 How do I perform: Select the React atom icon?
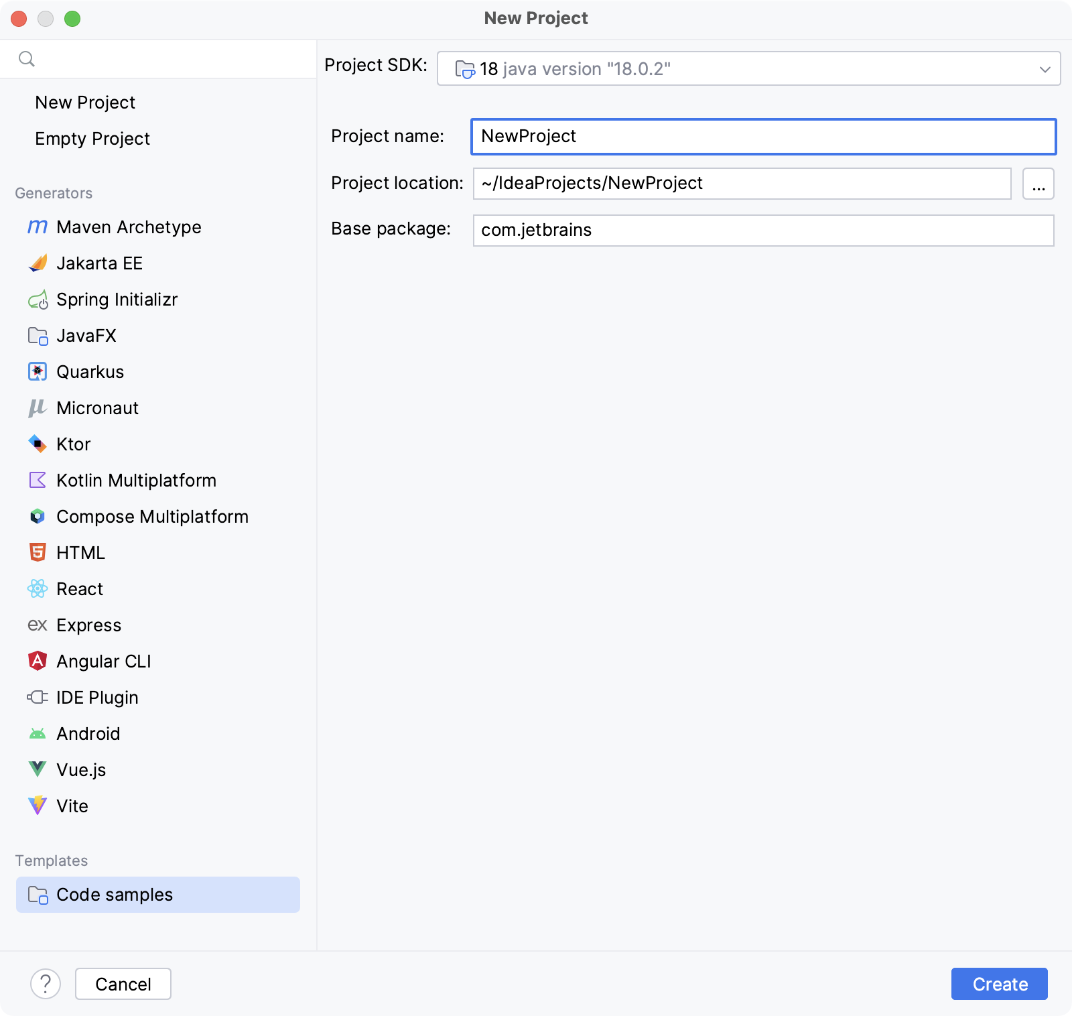click(x=38, y=588)
